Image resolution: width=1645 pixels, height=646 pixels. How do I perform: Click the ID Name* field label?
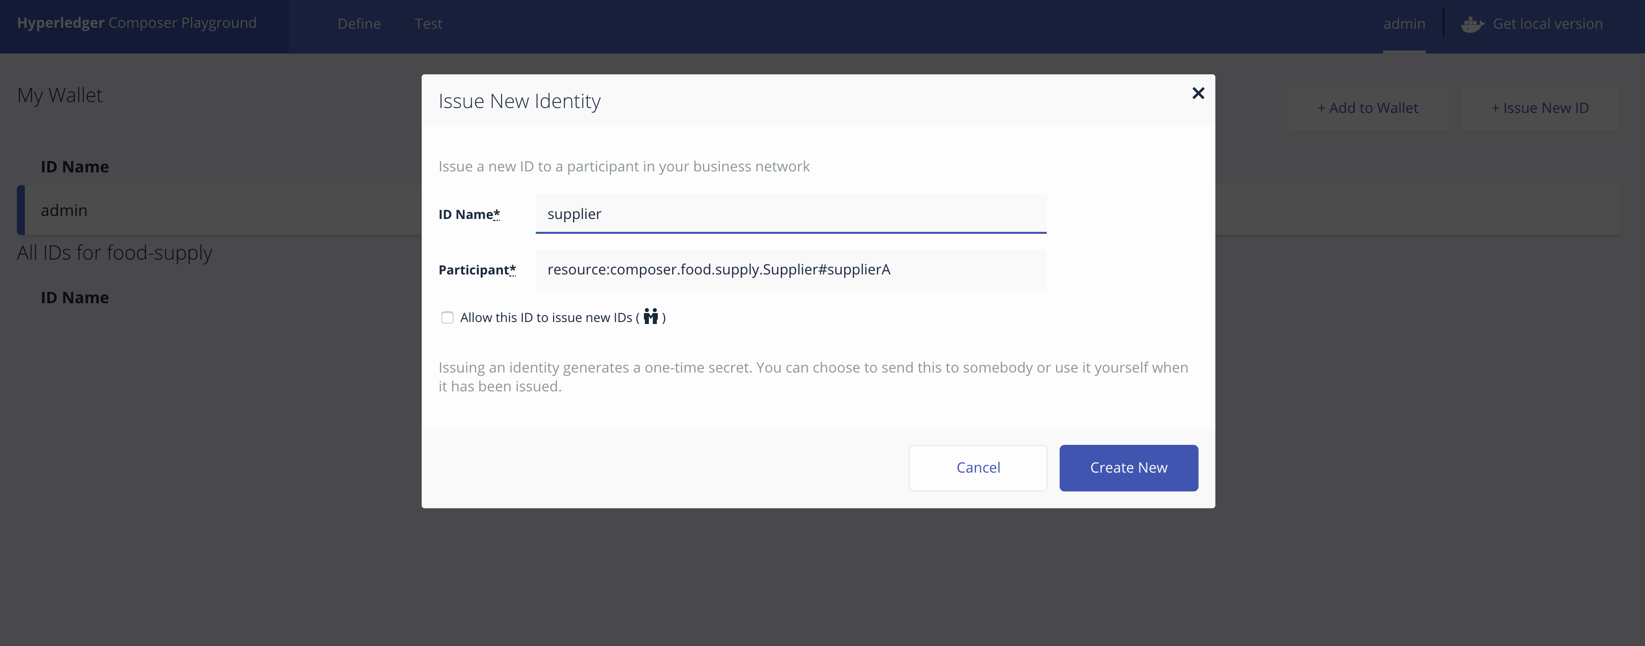pyautogui.click(x=469, y=215)
